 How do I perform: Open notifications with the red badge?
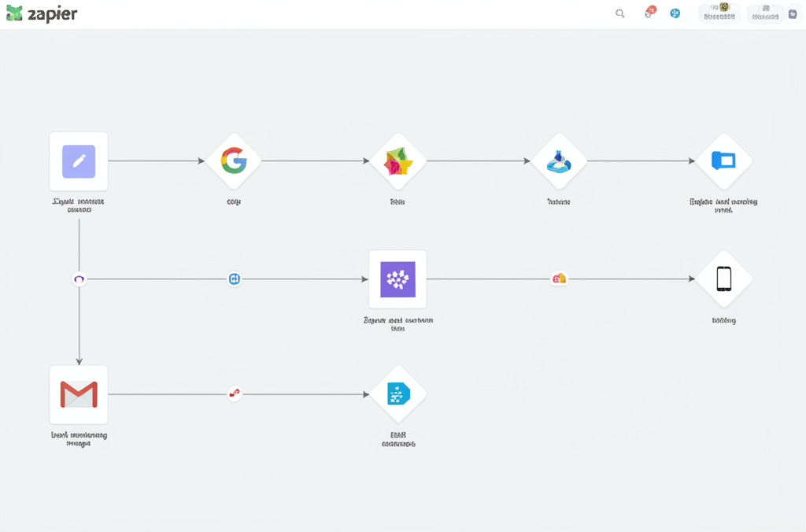pos(649,12)
